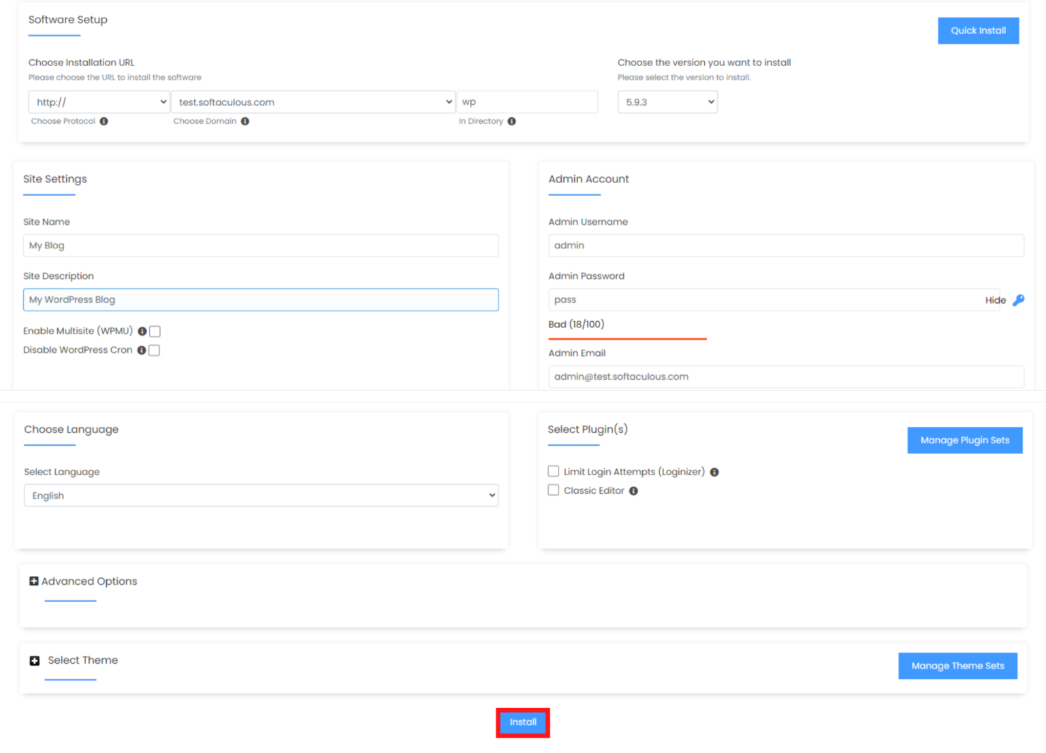Hide the admin password text

tap(995, 300)
